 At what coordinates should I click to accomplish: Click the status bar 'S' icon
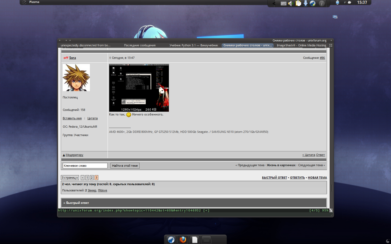(331, 210)
